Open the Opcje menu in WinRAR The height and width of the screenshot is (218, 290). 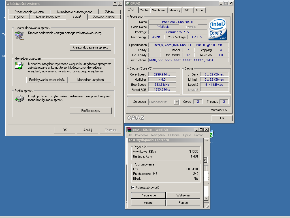(187, 135)
